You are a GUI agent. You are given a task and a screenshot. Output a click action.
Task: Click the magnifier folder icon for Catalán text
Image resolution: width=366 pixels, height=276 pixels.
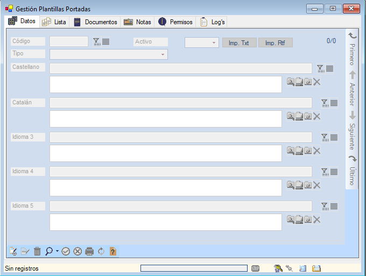tap(291, 116)
